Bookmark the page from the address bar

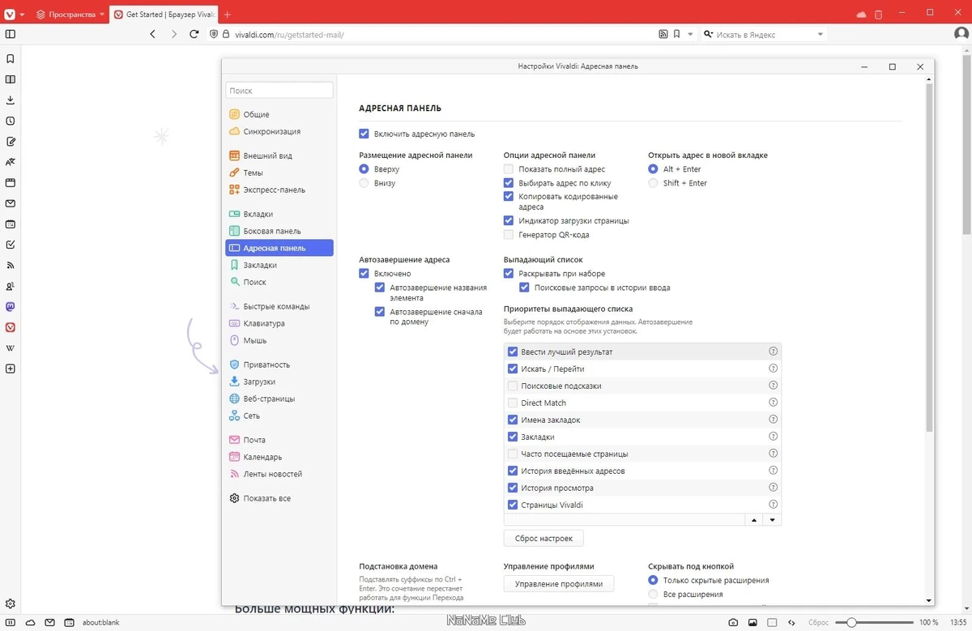(676, 35)
